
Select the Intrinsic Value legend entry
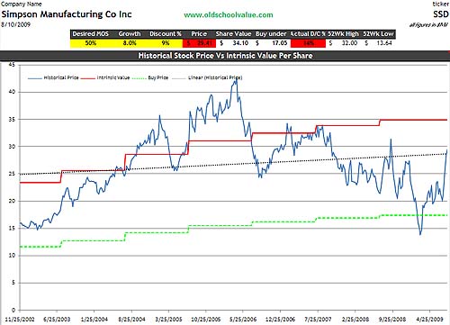[105, 77]
